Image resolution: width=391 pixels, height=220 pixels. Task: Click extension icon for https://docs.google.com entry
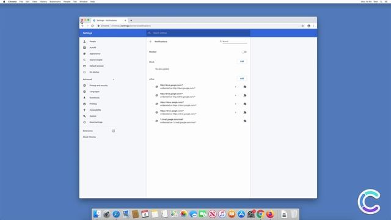coord(245,104)
